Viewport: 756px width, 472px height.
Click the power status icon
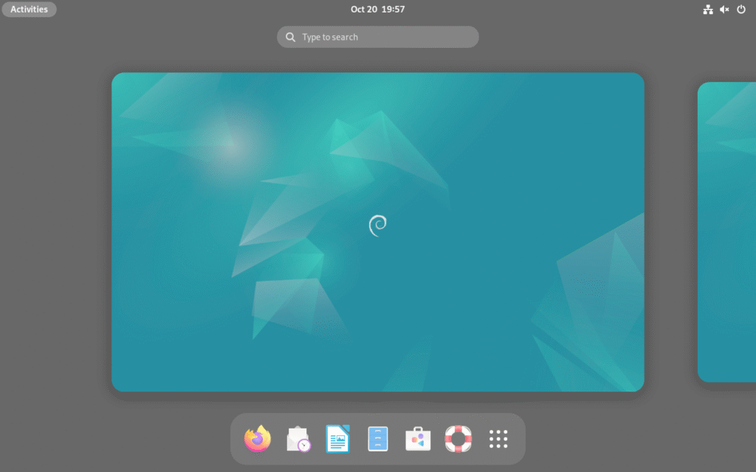click(742, 10)
